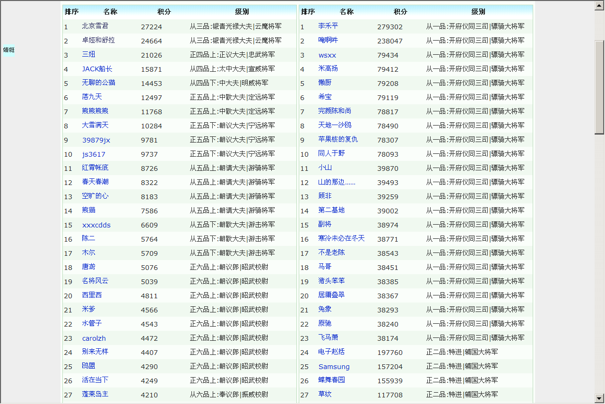Click the 米高扬 player link
The image size is (605, 404).
[x=328, y=68]
